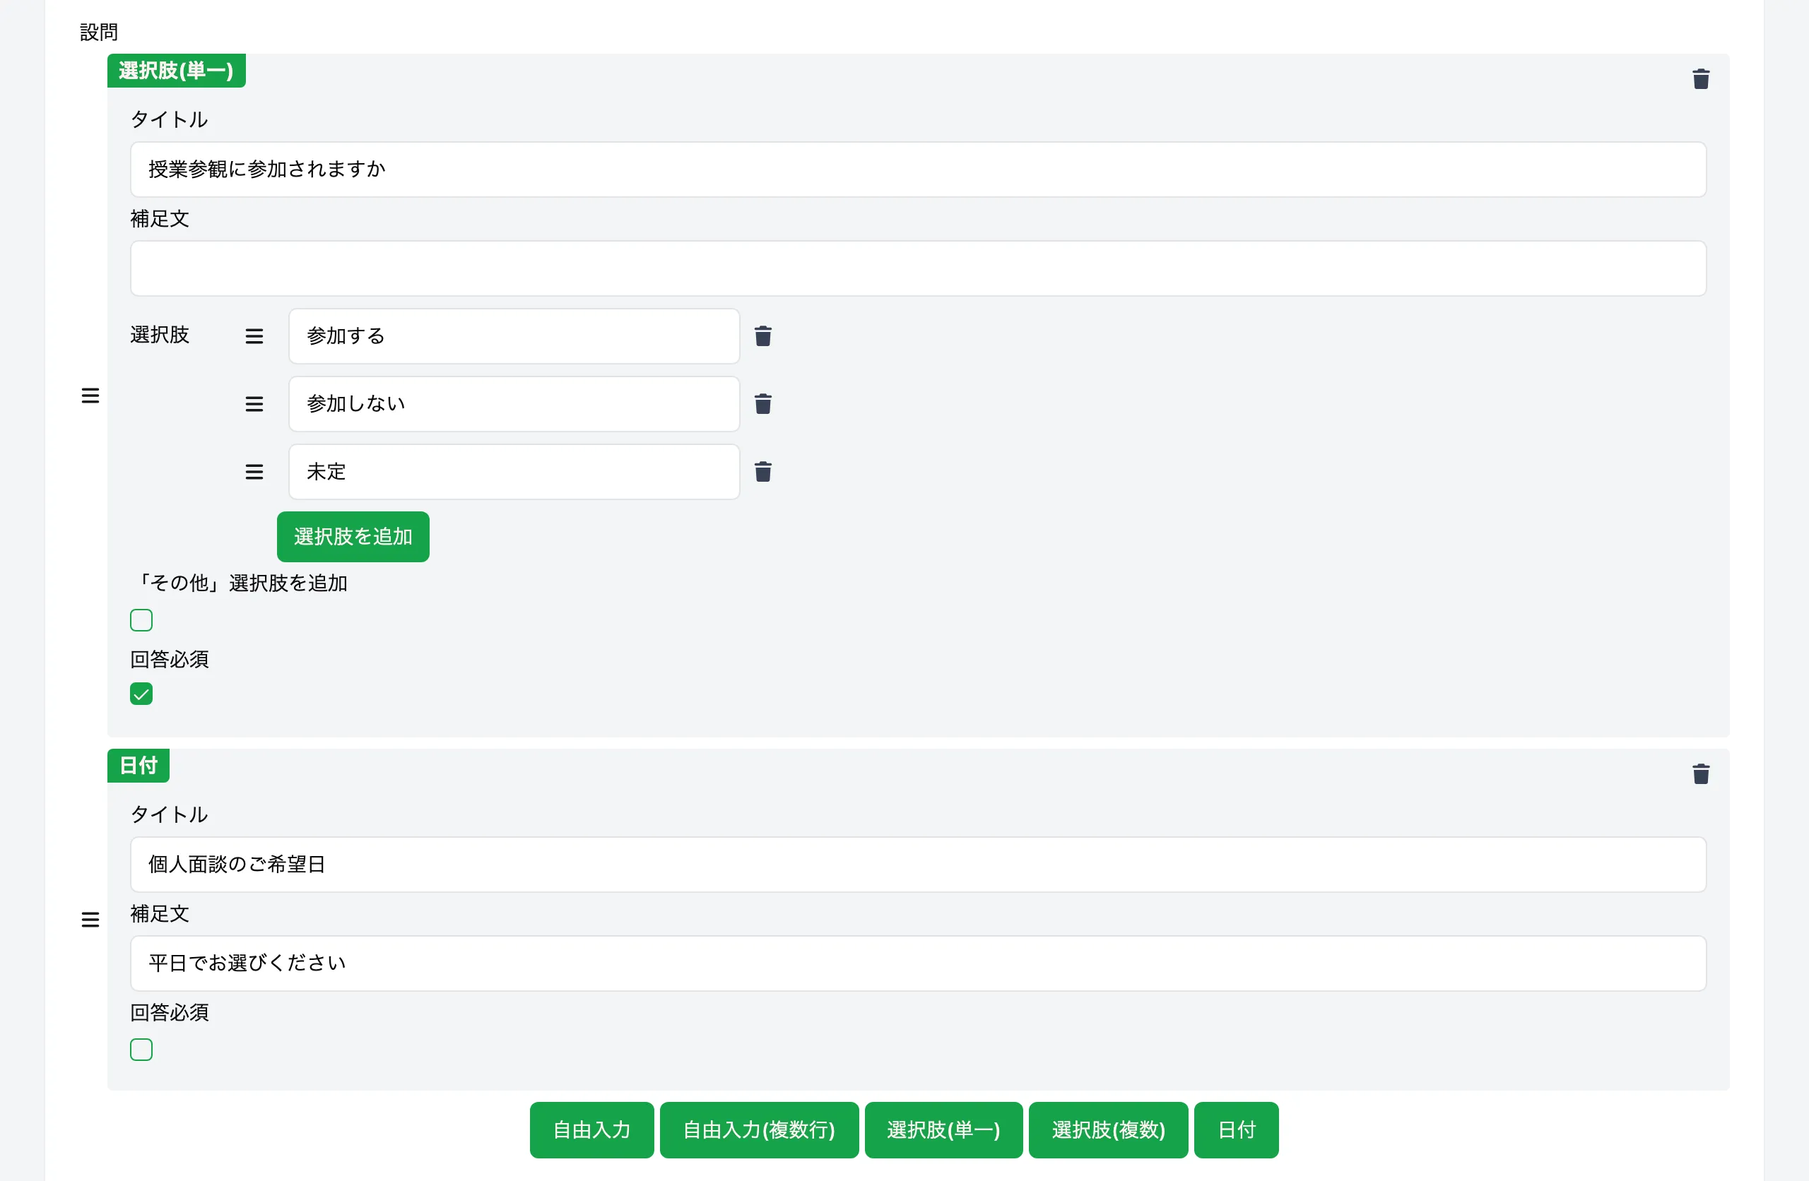Click the 選択肢 label beside the options
Screen dimensions: 1809x1181
pos(160,334)
